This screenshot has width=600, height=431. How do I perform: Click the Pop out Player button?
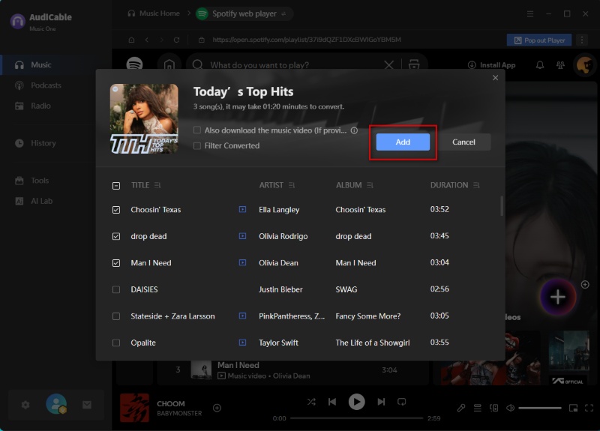(x=538, y=40)
